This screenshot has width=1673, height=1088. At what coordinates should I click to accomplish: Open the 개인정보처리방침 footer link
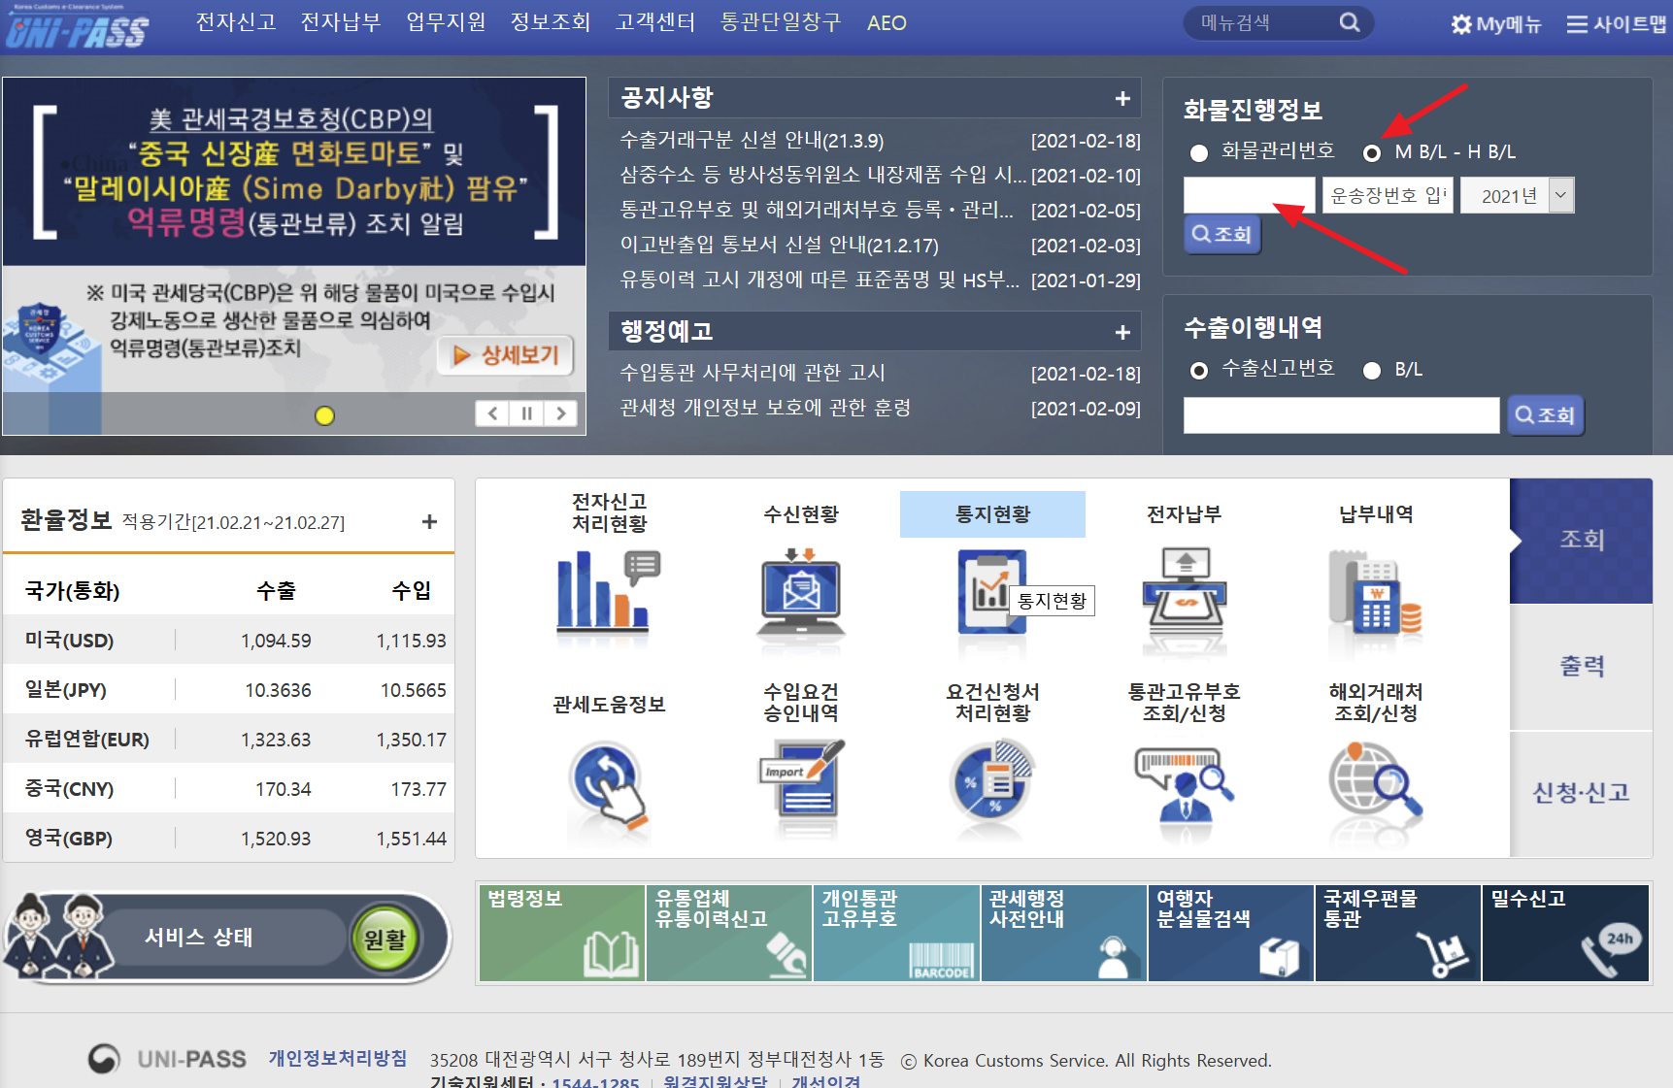338,1058
